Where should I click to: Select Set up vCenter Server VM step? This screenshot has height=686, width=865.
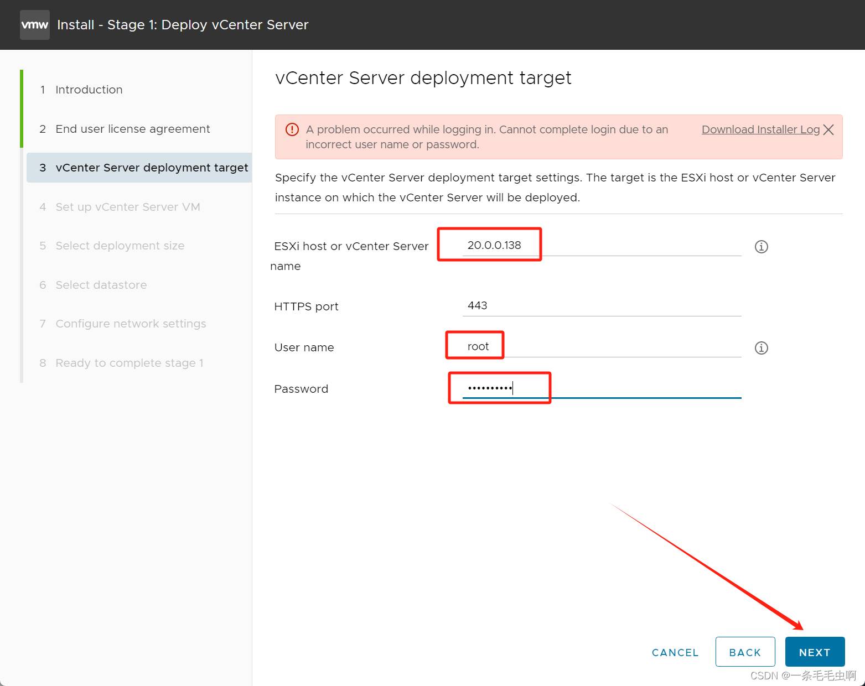click(x=127, y=207)
